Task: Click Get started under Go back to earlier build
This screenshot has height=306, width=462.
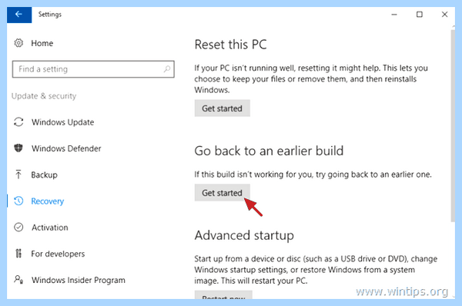Action: (223, 193)
